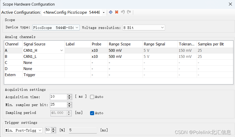Screen dimensions: 235x137
Task: Click the Min. samples per bit field
Action: point(59,105)
